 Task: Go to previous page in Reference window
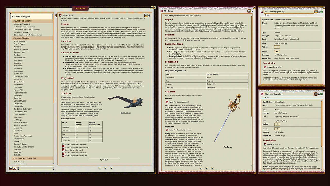click(x=100, y=168)
